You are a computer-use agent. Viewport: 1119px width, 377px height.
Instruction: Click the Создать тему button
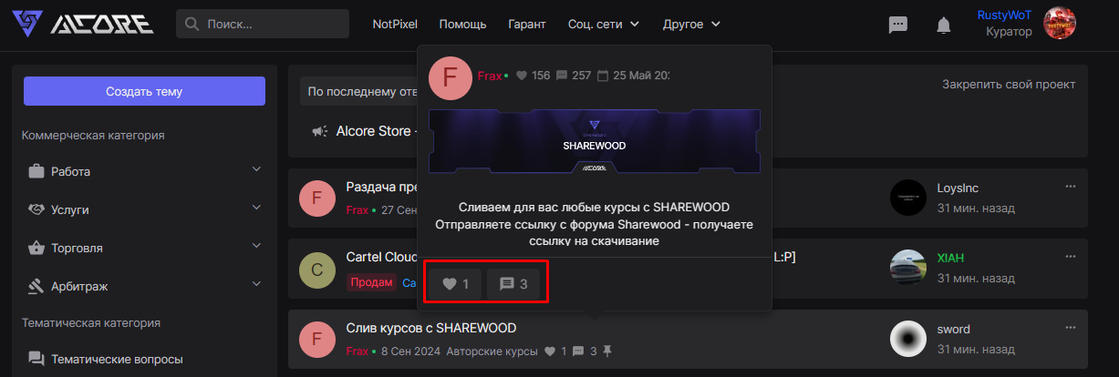144,91
